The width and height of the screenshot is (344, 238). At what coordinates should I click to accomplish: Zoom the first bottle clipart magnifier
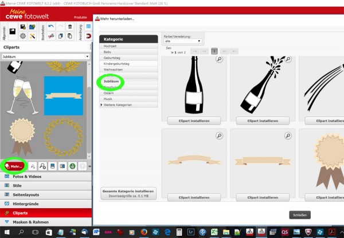pyautogui.click(x=219, y=59)
